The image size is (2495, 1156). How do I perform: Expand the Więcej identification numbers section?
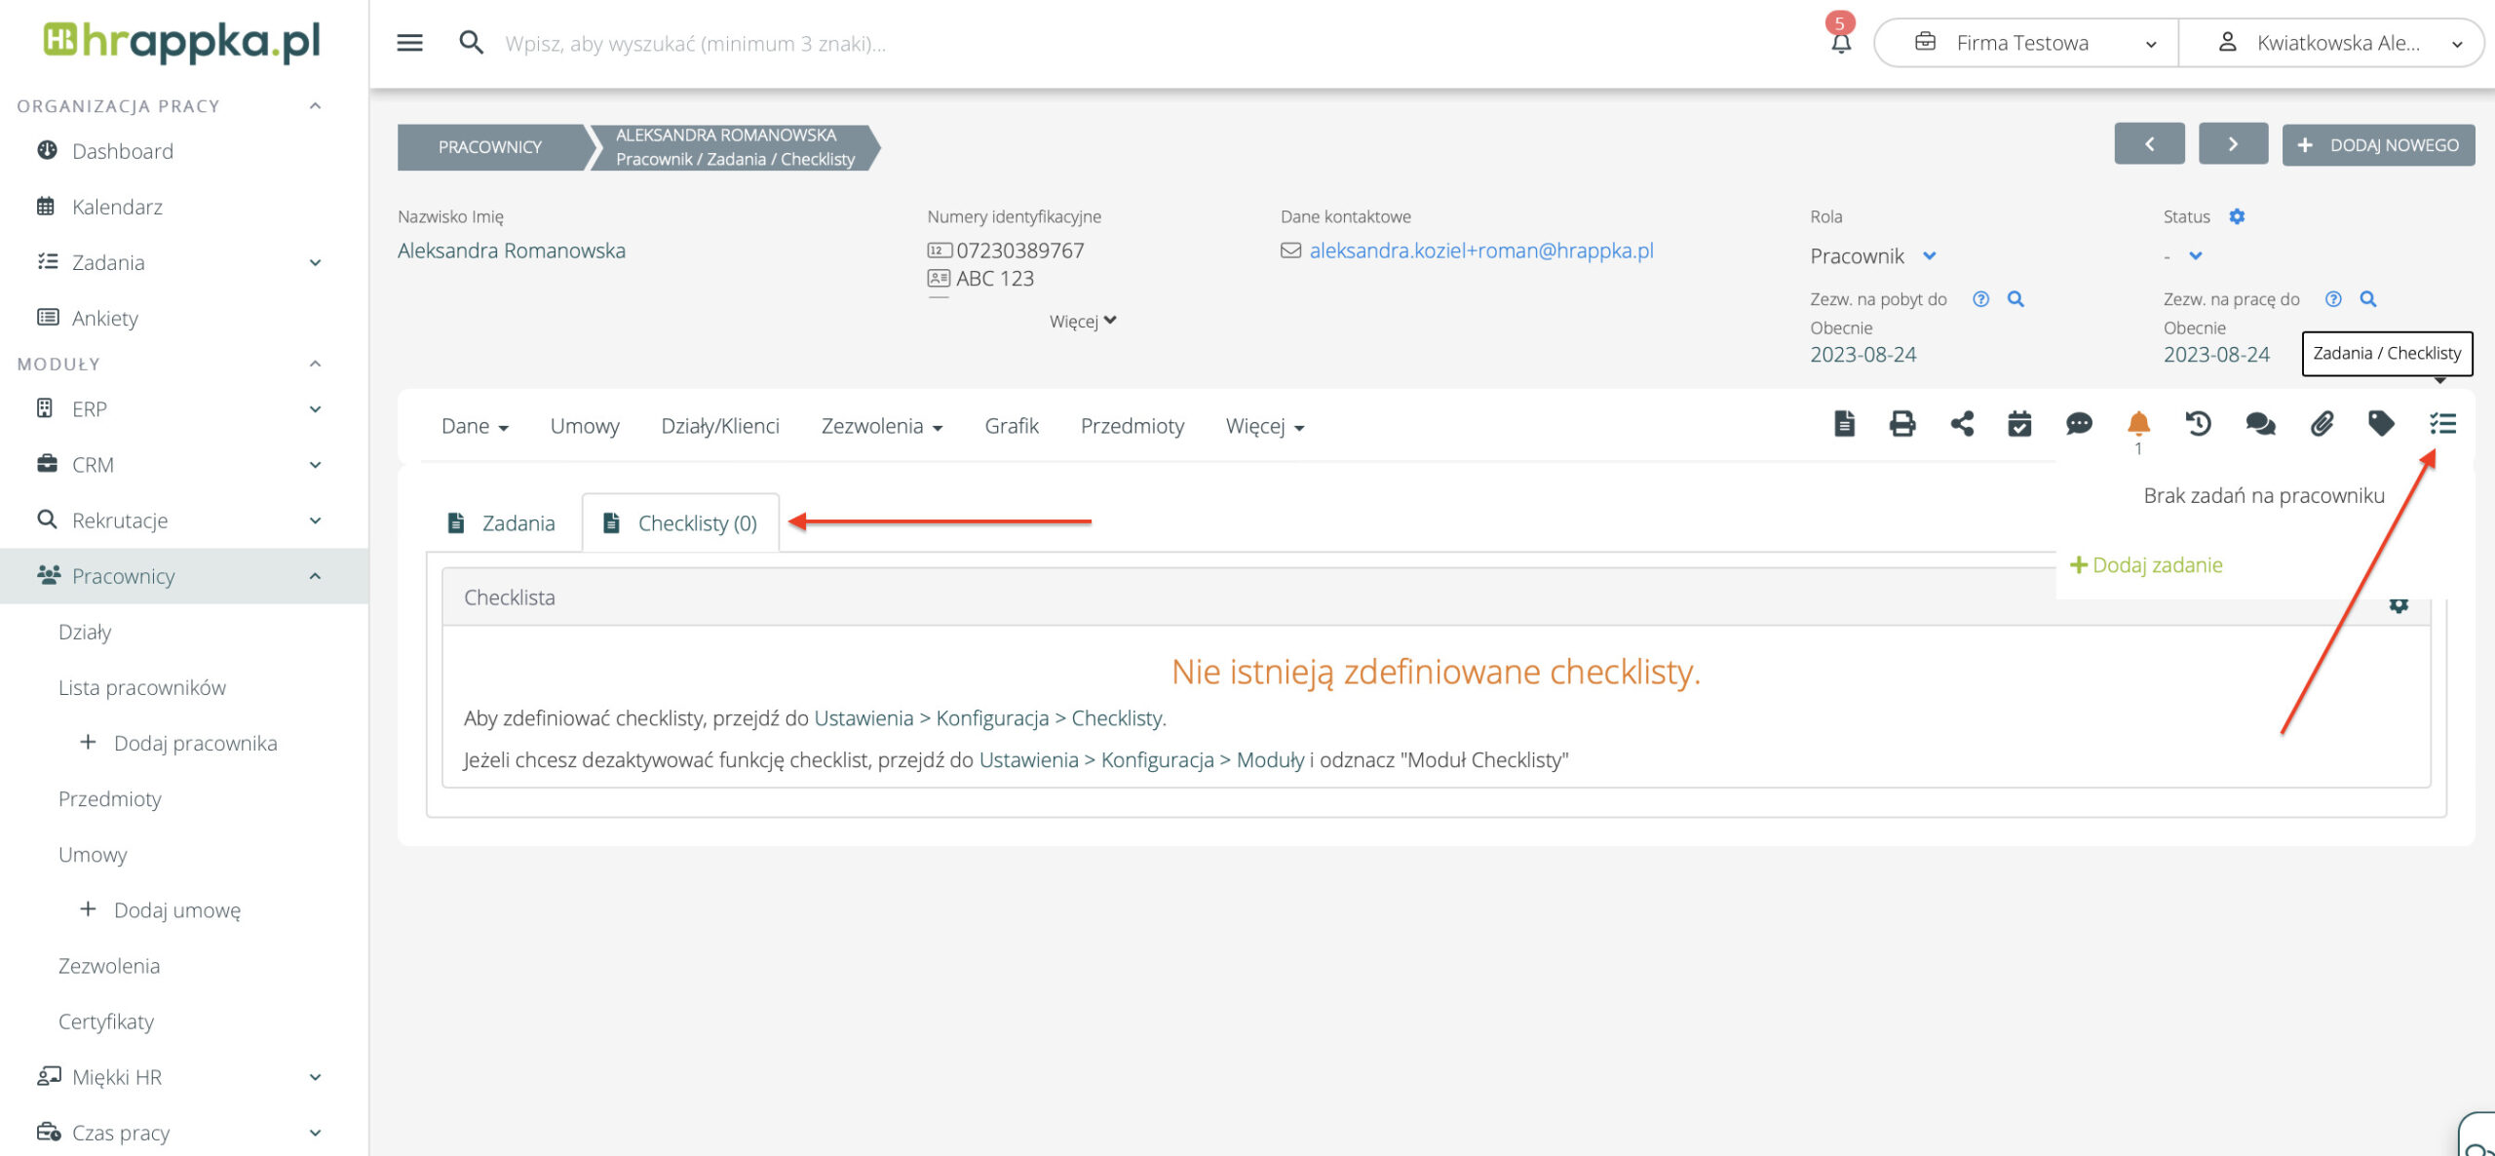tap(1082, 321)
